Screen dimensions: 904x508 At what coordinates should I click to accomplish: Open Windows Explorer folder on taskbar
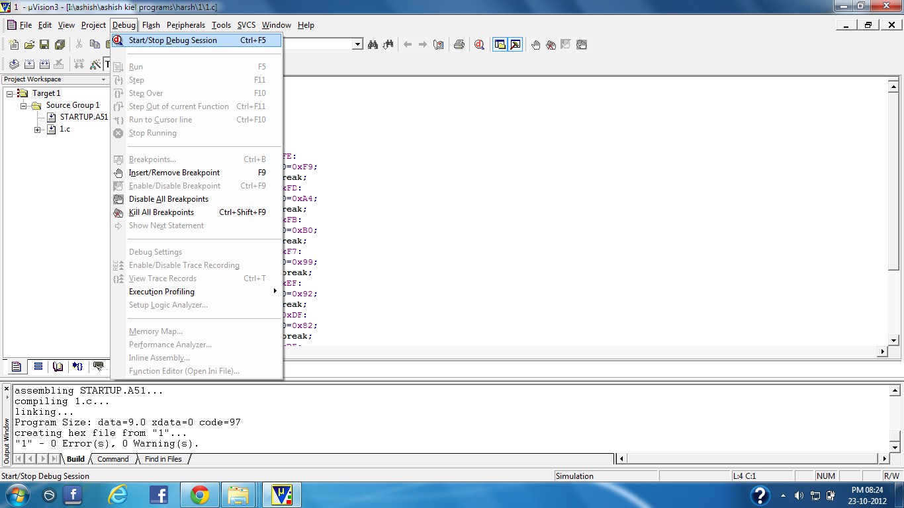[238, 495]
